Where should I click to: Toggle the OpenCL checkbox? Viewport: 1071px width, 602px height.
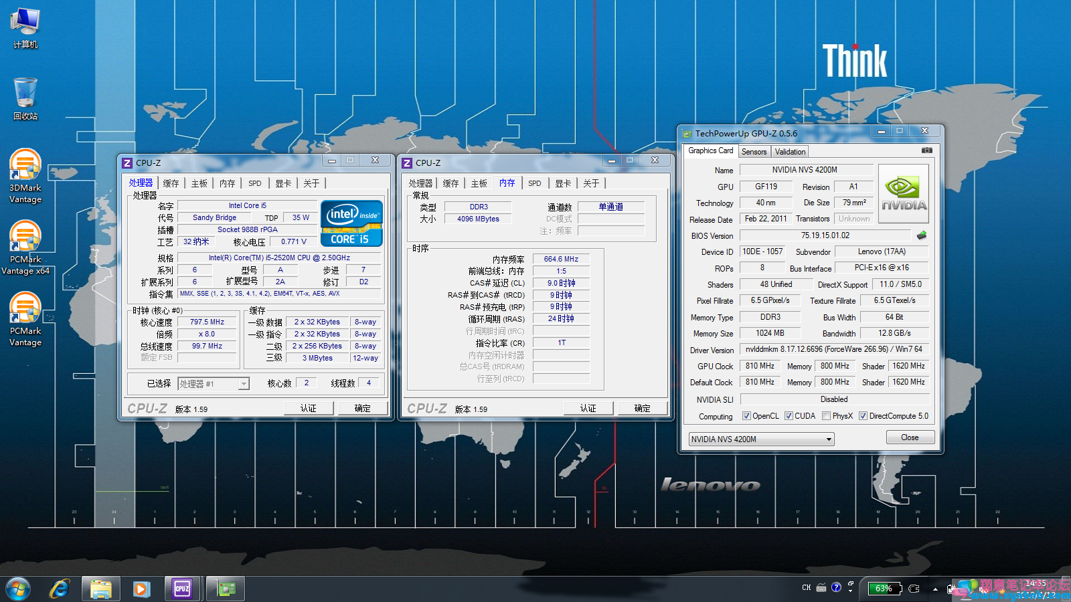[x=746, y=416]
